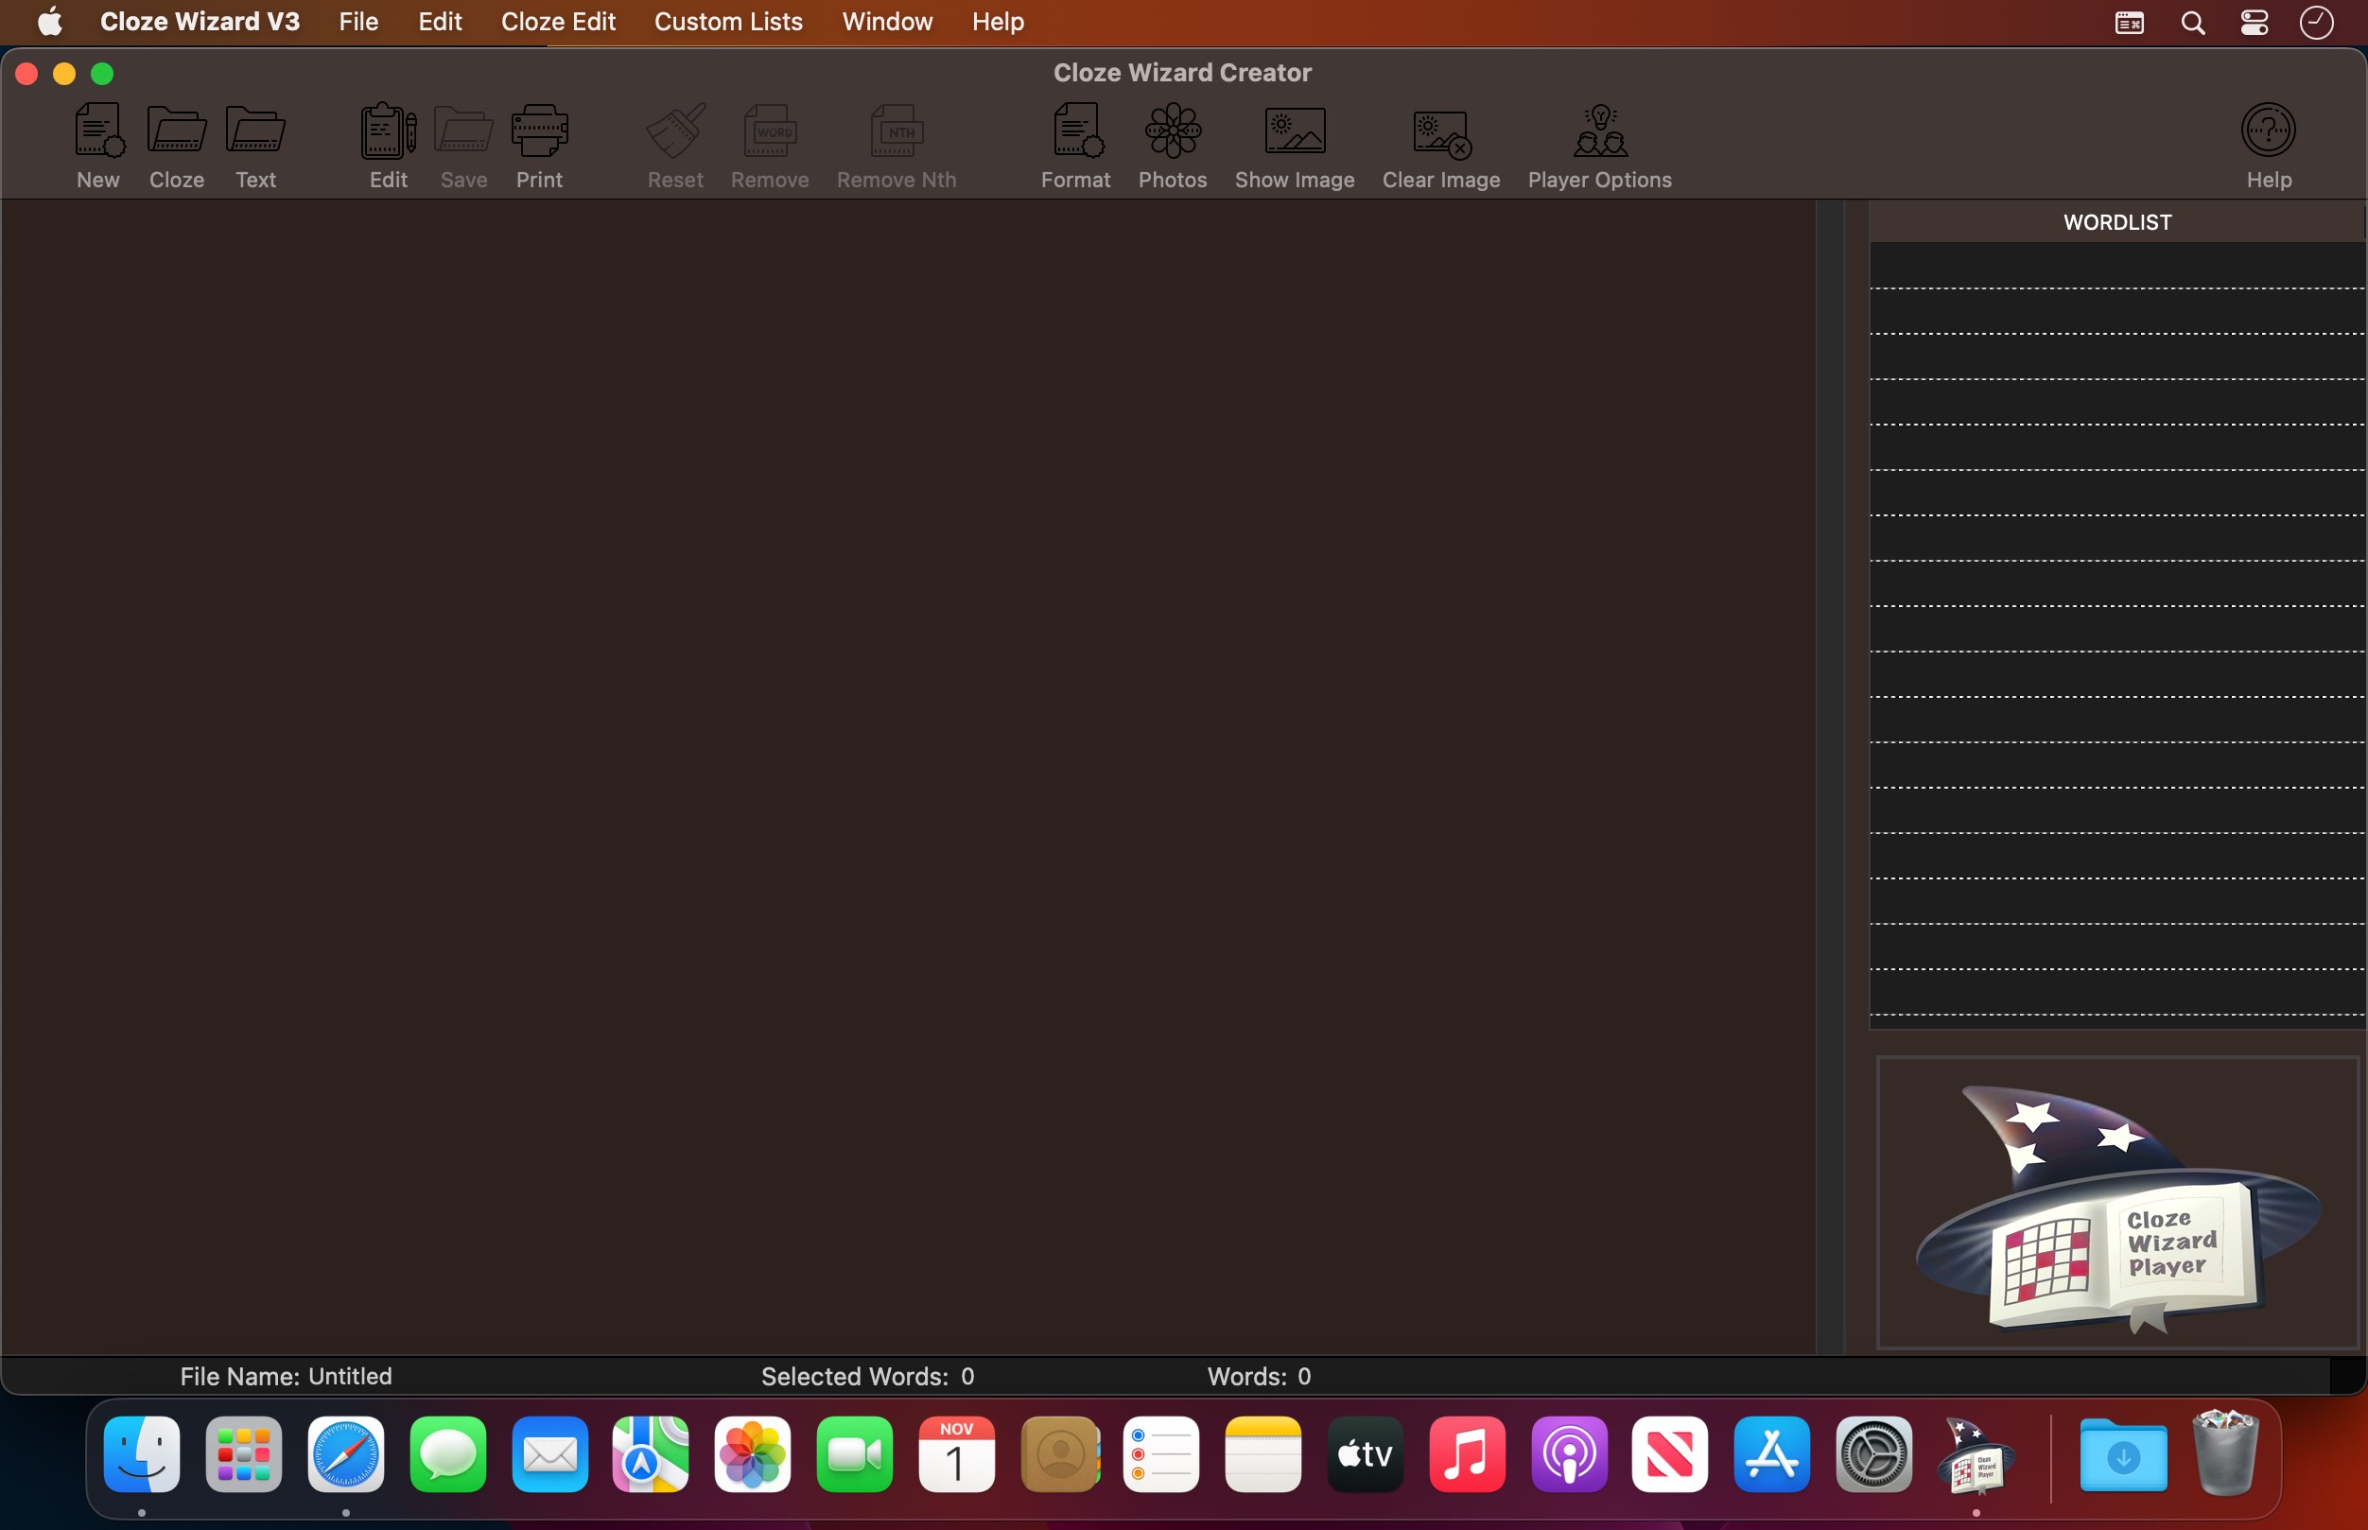2368x1530 pixels.
Task: Click the Edit clipboard toolbar icon
Action: [x=389, y=131]
